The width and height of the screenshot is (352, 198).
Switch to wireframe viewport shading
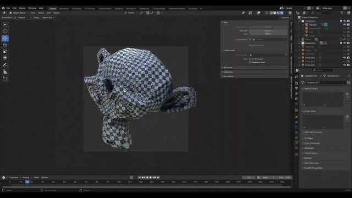[x=271, y=13]
